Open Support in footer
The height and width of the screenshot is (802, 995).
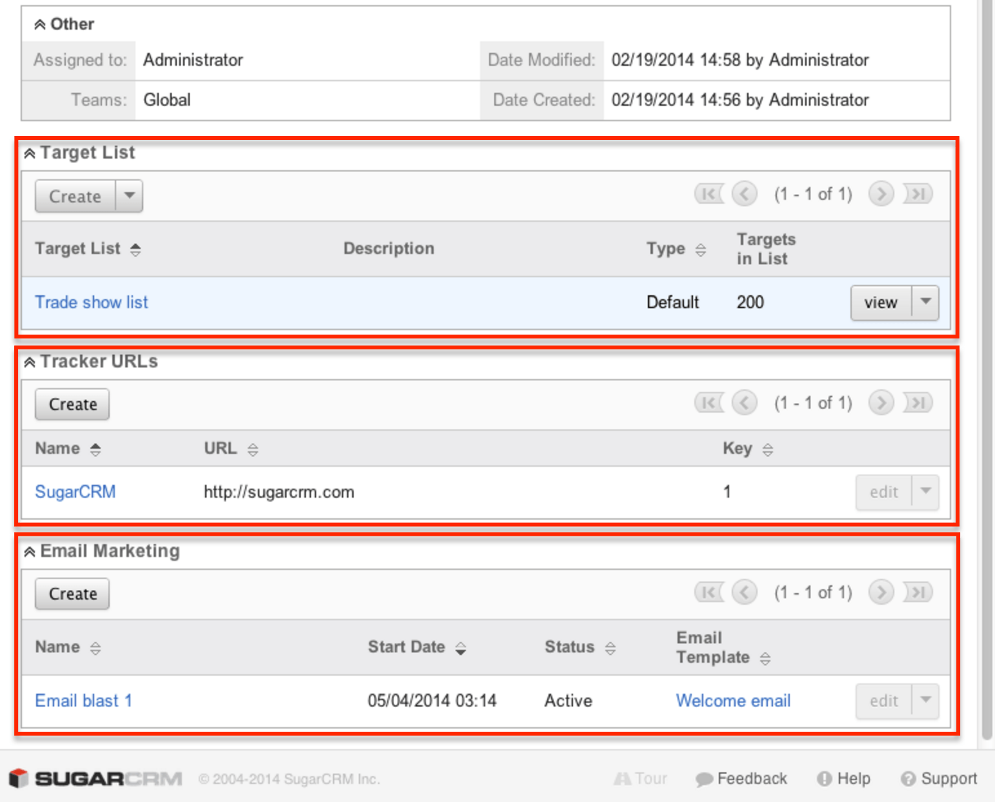pyautogui.click(x=939, y=779)
